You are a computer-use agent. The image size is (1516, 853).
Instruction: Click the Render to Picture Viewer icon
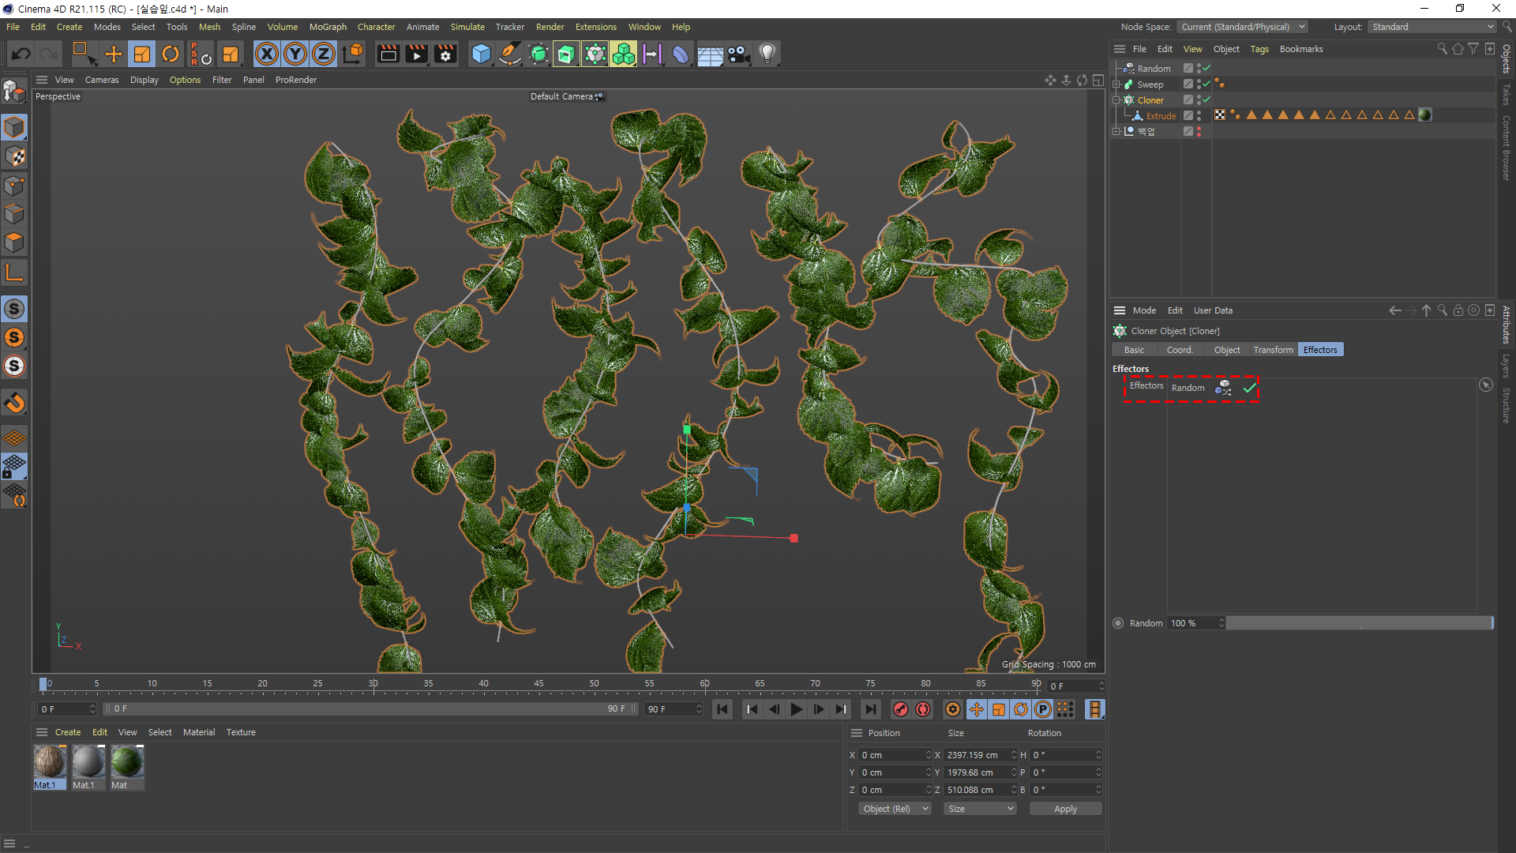(x=416, y=54)
